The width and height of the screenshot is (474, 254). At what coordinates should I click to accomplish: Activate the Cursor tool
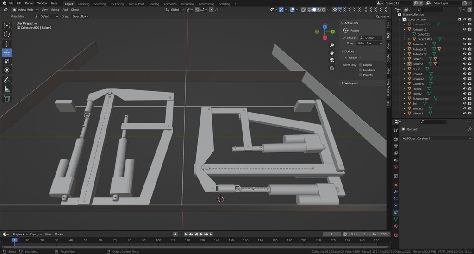[x=7, y=34]
